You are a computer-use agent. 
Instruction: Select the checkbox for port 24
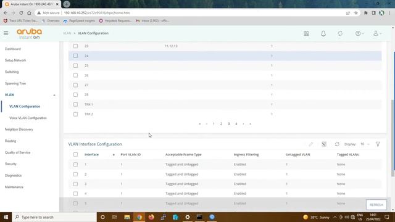75,56
